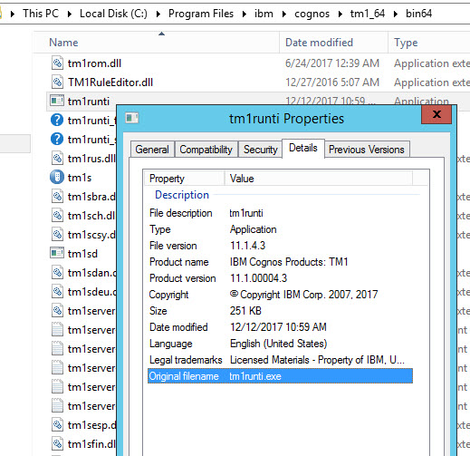Select the tm1sd file name
This screenshot has width=470, height=456.
click(82, 254)
